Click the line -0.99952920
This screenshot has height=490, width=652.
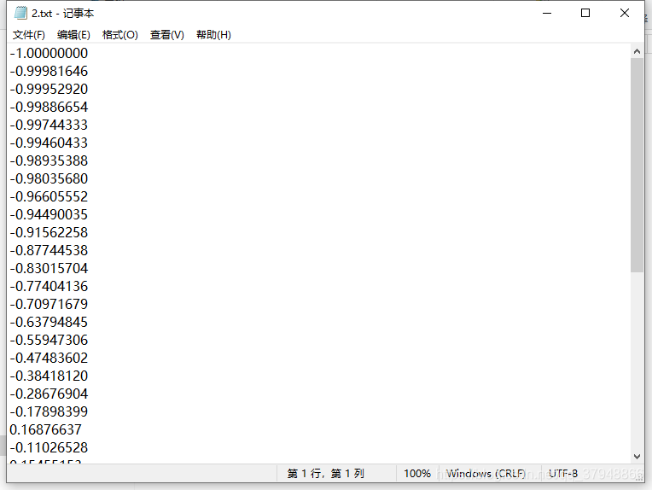[49, 89]
